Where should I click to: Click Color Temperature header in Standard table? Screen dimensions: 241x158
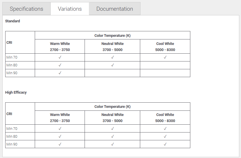click(112, 36)
